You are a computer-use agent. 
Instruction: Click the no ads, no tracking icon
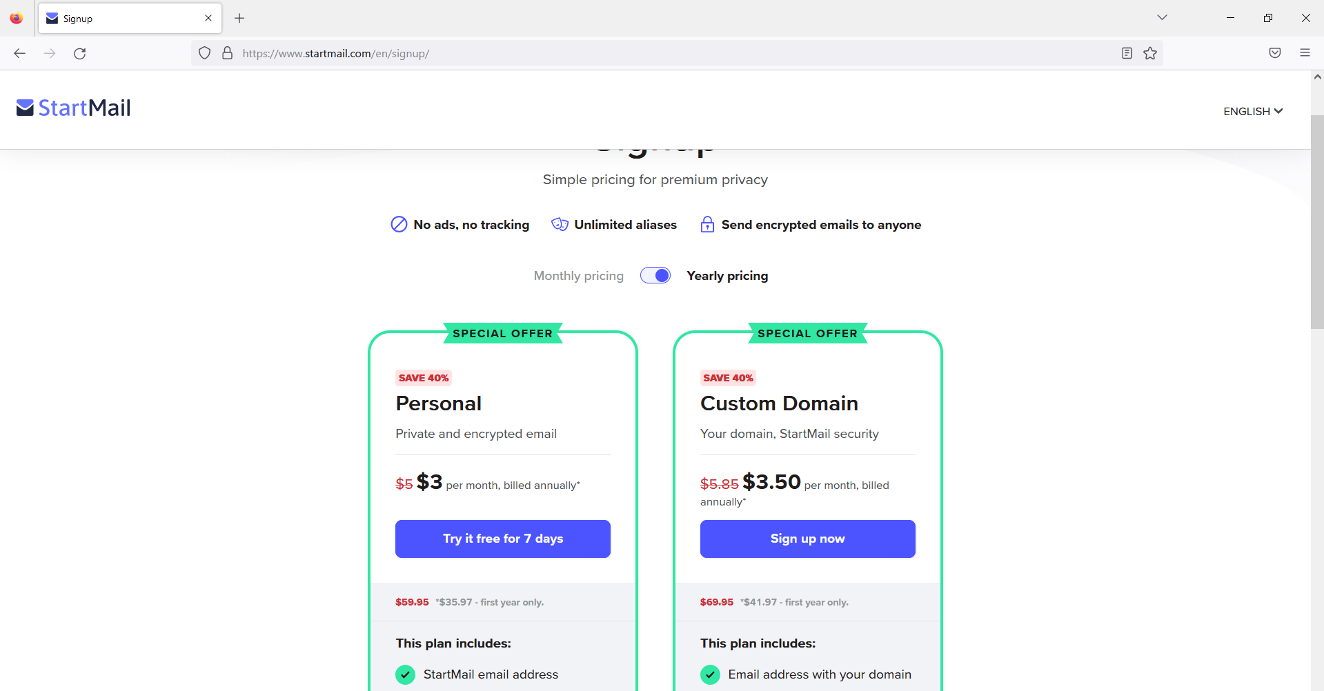[399, 224]
